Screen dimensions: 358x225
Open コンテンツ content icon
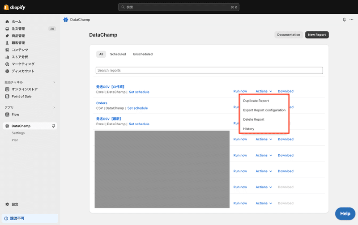[x=7, y=50]
